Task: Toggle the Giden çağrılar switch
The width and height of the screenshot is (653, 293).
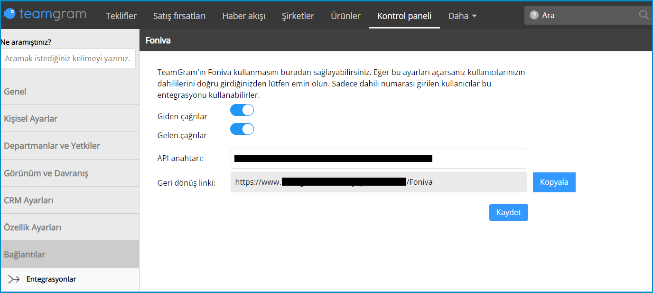Action: point(242,110)
